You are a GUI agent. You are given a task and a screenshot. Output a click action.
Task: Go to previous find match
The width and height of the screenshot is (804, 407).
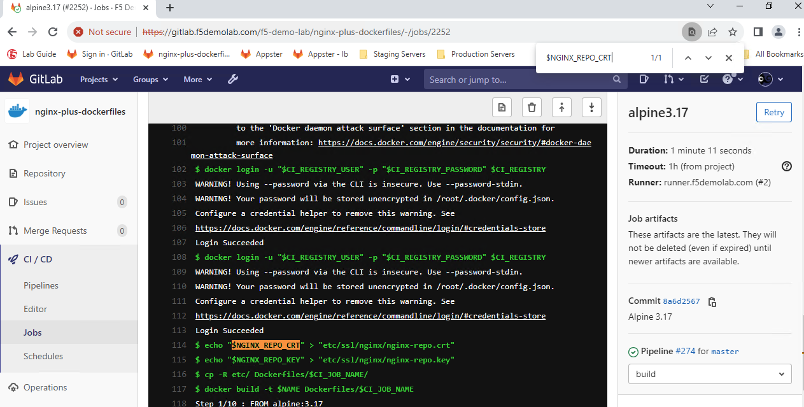(688, 58)
